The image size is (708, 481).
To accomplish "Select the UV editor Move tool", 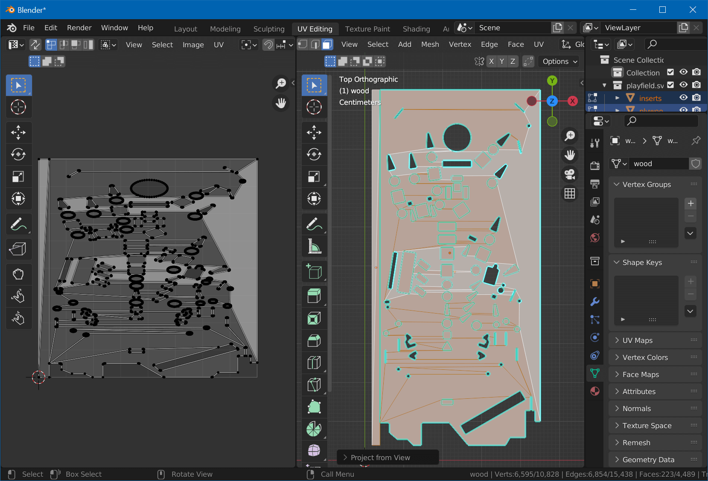I will coord(18,132).
